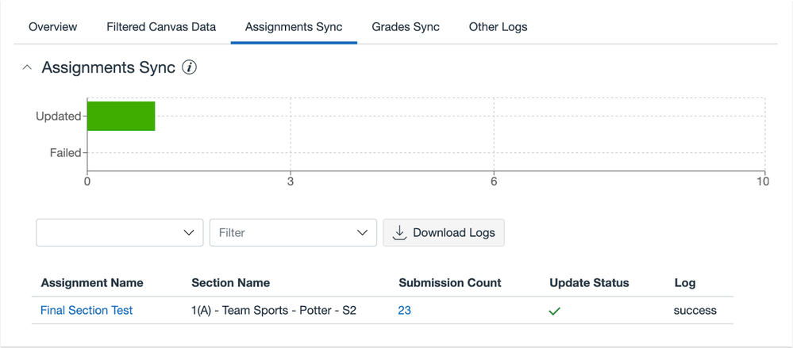Select the Assignments Sync tab
The height and width of the screenshot is (348, 793).
click(x=294, y=27)
